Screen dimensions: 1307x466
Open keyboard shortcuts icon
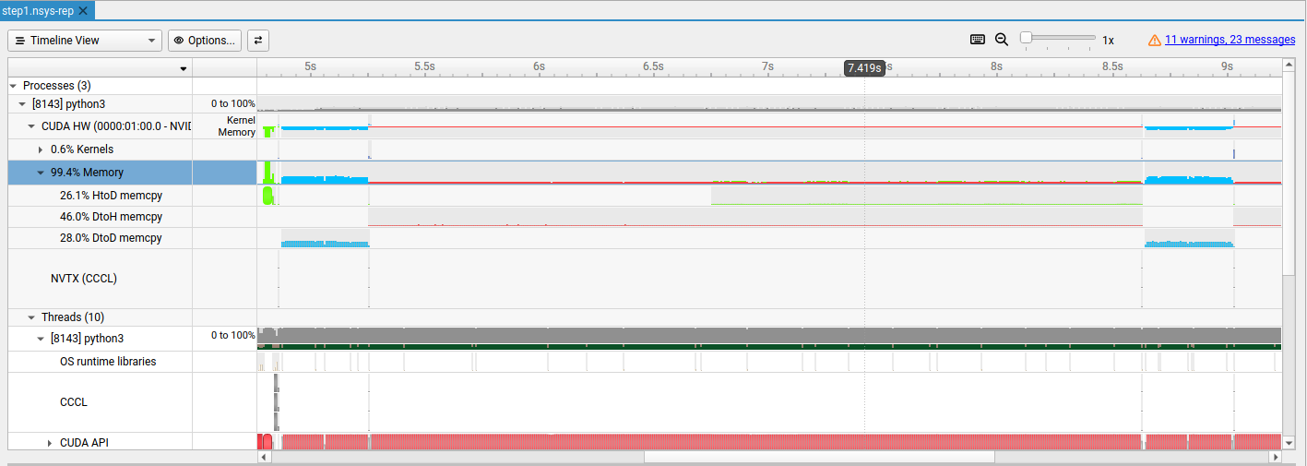pyautogui.click(x=978, y=40)
